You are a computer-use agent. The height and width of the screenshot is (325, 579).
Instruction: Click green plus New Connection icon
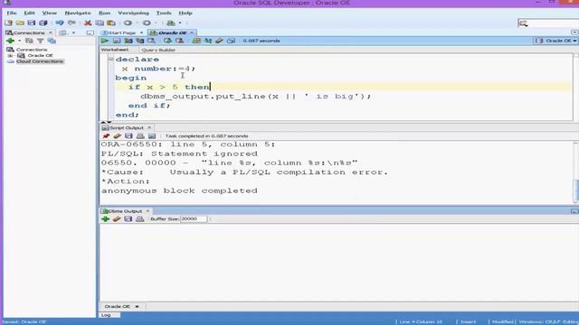pos(10,41)
